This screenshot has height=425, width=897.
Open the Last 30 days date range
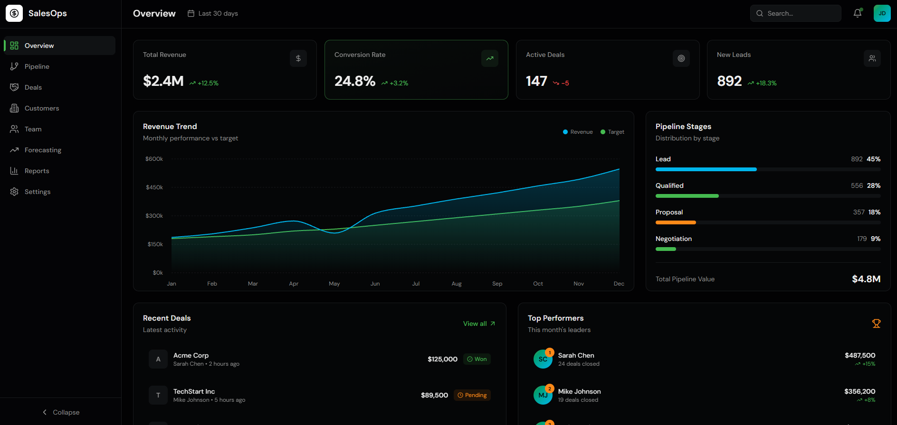pos(213,13)
